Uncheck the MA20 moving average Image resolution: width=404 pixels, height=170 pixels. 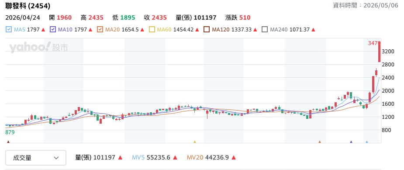100,29
